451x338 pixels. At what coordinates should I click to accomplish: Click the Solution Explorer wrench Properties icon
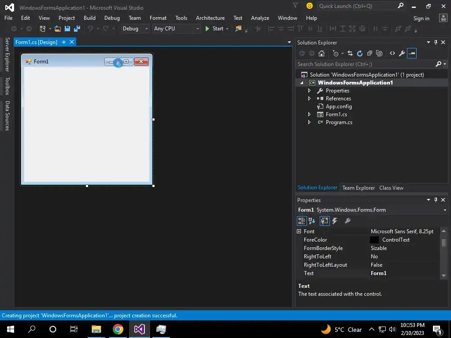pos(402,53)
